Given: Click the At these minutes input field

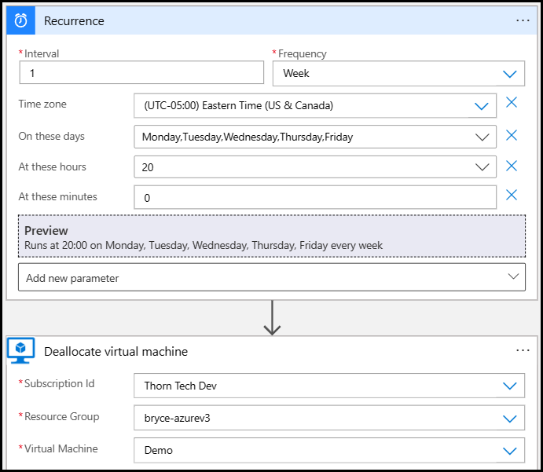Looking at the screenshot, I should pos(315,197).
